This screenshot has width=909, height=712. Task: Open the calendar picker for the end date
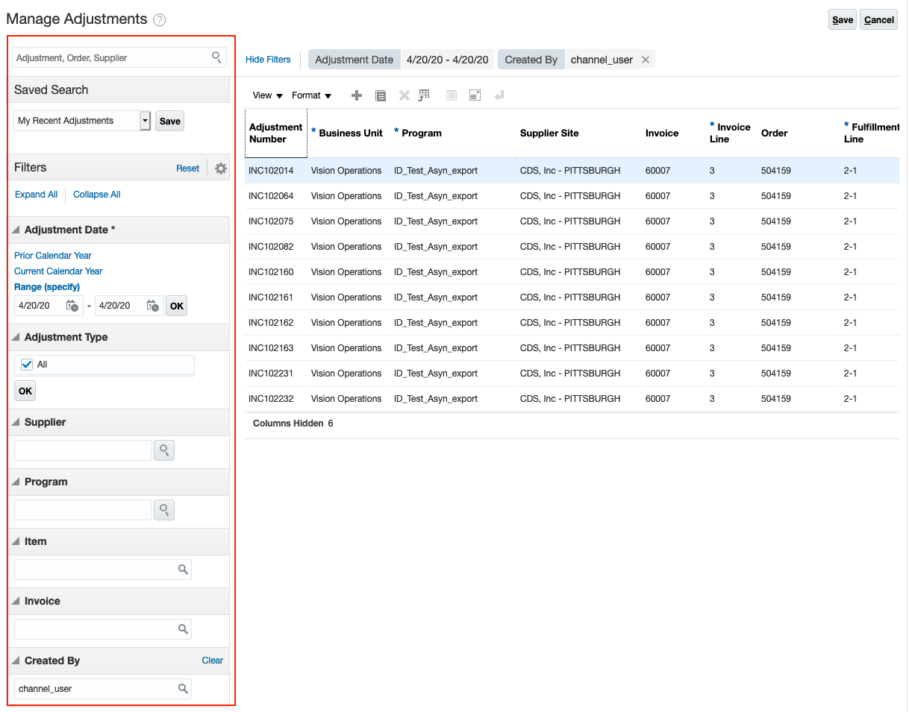pos(153,306)
